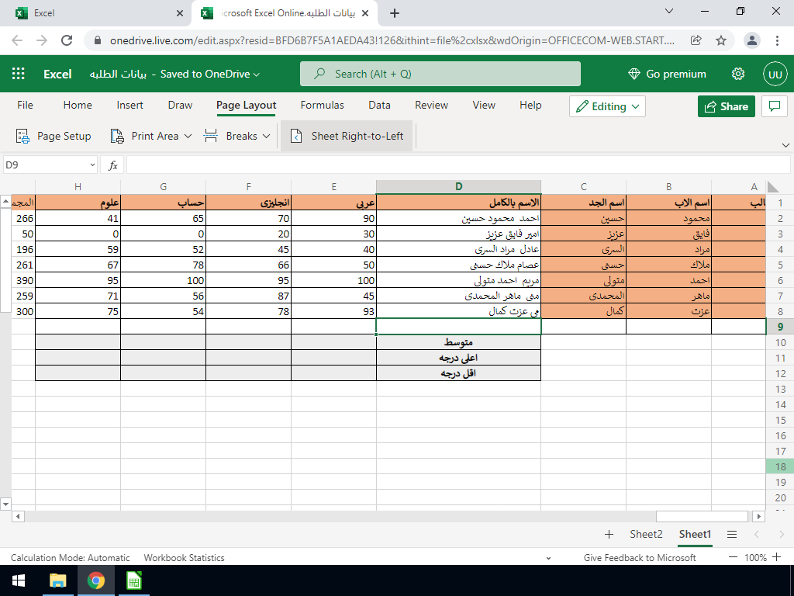Zoom in with the plus icon
This screenshot has height=596, width=794.
(777, 557)
